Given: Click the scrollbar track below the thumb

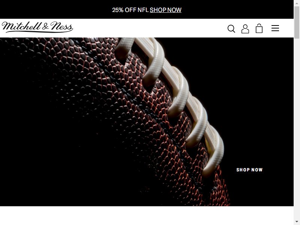Looking at the screenshot, I should pos(297,128).
